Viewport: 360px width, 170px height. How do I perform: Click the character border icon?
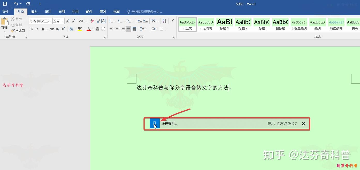click(x=103, y=21)
